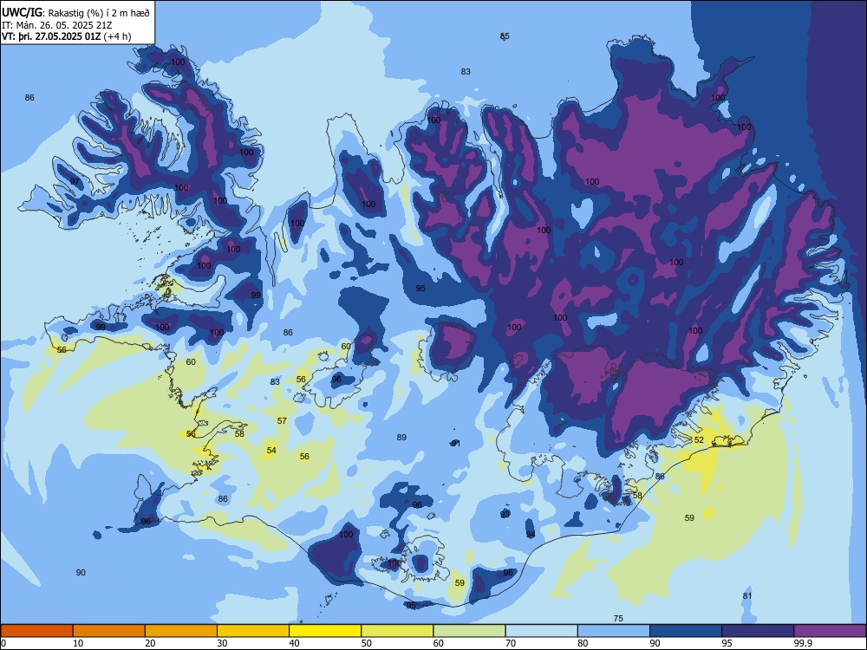This screenshot has height=650, width=867.
Task: Click the '99.9' legend tick label
Action: point(802,643)
